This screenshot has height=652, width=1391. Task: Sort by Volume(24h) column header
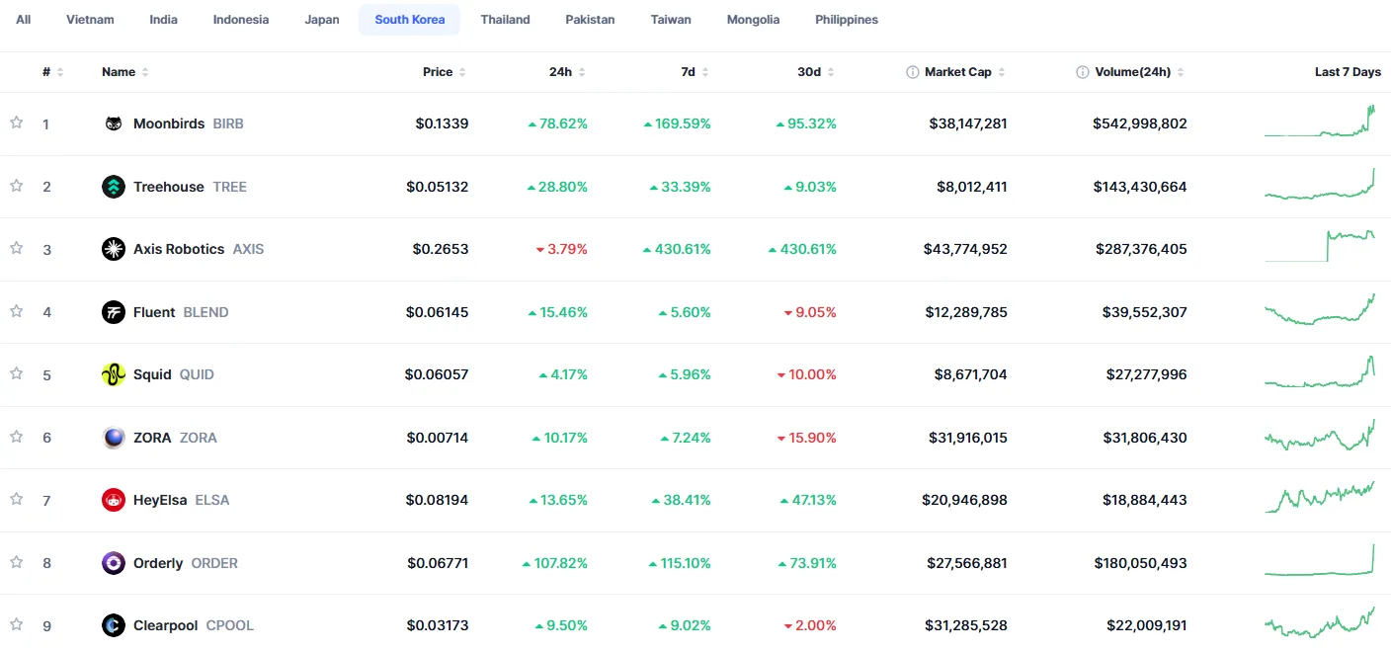point(1139,72)
